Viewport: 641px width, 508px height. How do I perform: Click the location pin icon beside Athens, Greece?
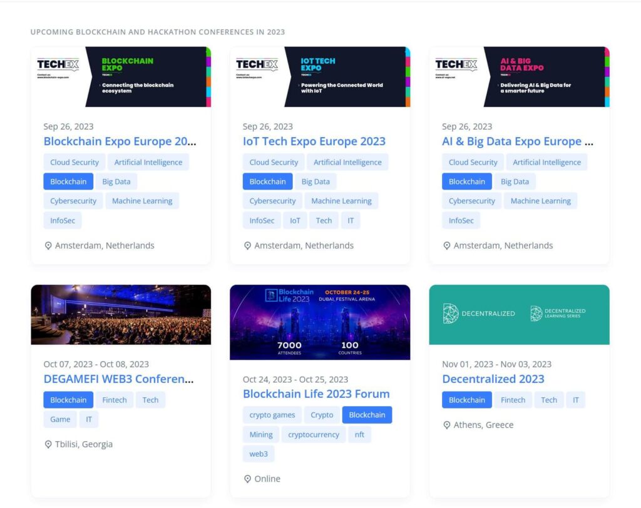[447, 425]
